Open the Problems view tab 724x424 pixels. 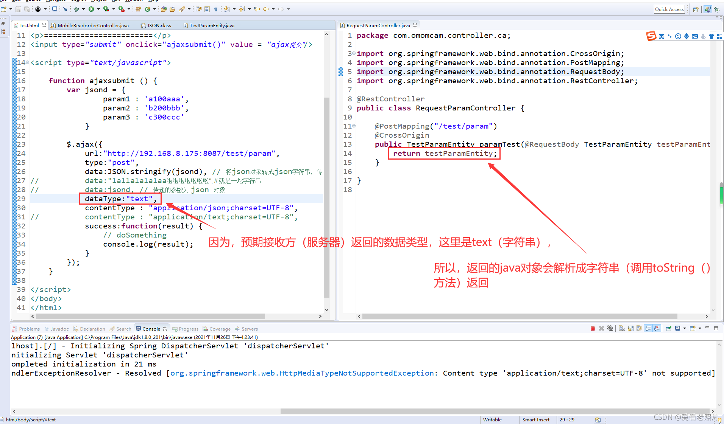coord(26,329)
